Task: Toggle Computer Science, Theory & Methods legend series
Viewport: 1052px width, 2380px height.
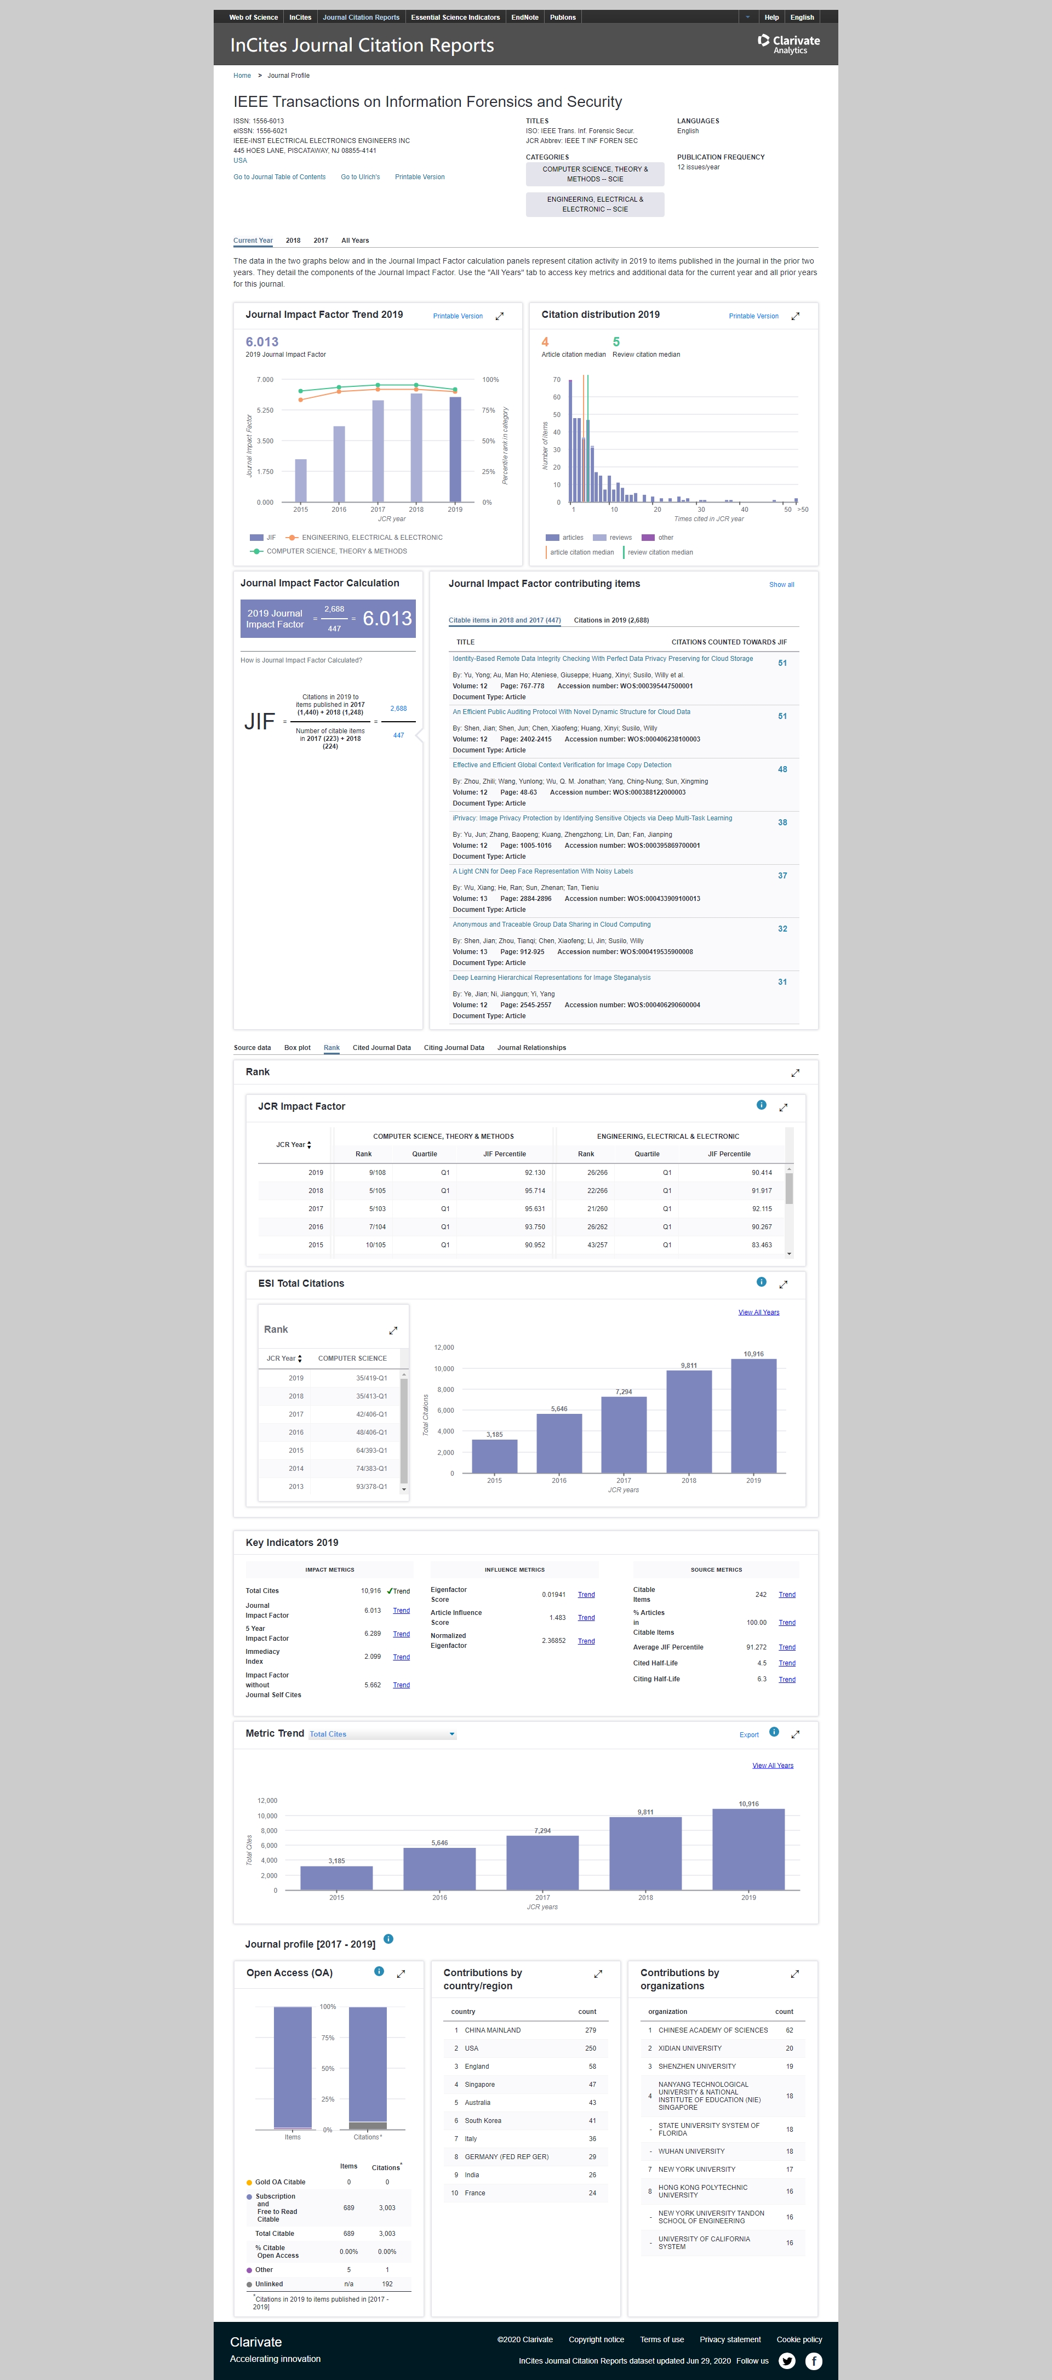Action: (329, 551)
